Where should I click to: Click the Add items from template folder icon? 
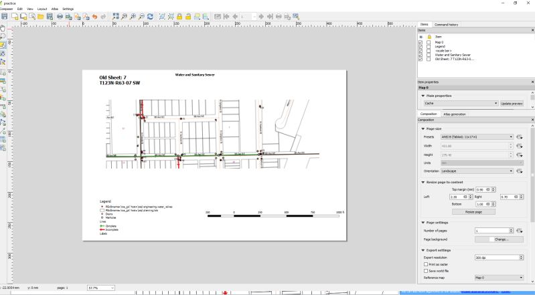[x=41, y=16]
